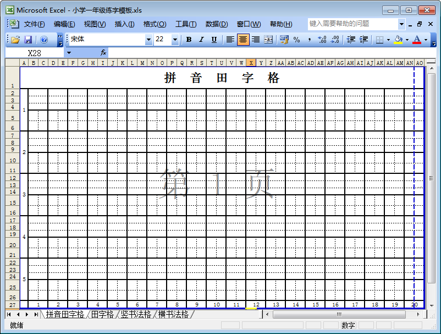Switch to 竖书法格 sheet tab
The width and height of the screenshot is (441, 334).
pos(136,314)
